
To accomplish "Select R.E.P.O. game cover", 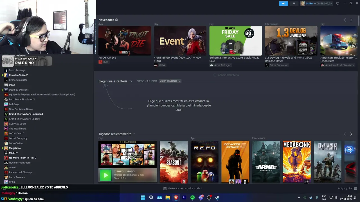I will (204, 162).
